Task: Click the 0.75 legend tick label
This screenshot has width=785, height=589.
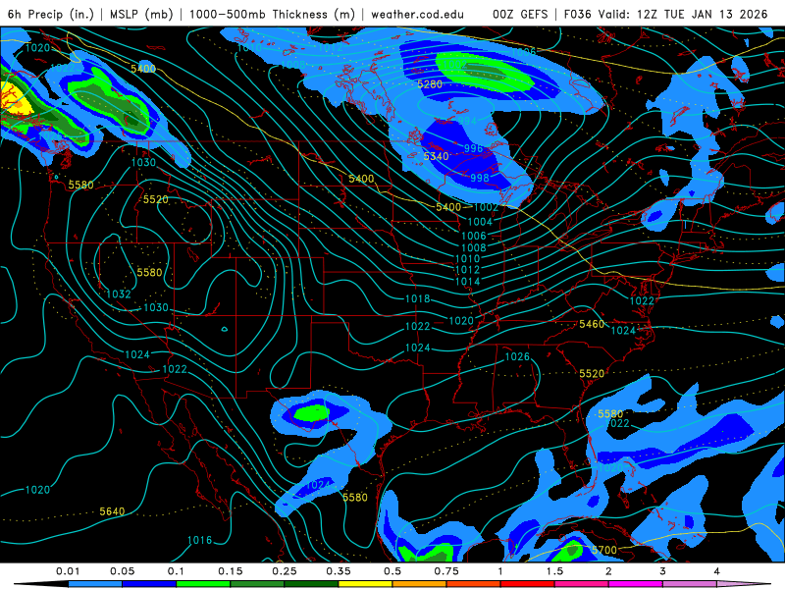Action: [x=446, y=571]
